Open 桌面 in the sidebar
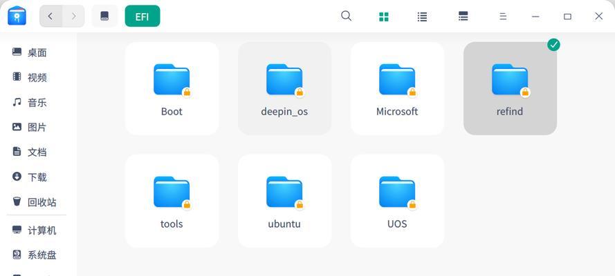This screenshot has width=615, height=276. click(38, 52)
